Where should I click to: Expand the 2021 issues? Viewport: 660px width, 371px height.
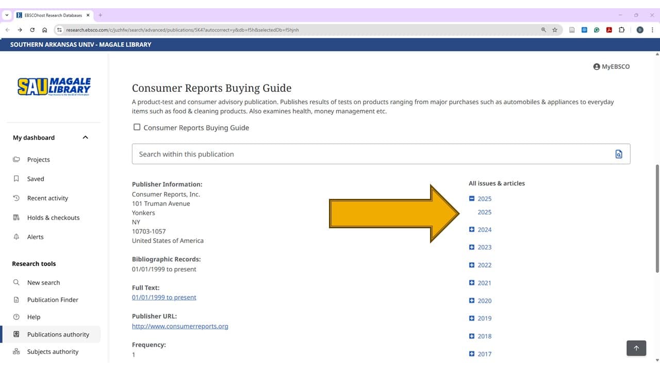click(x=471, y=283)
